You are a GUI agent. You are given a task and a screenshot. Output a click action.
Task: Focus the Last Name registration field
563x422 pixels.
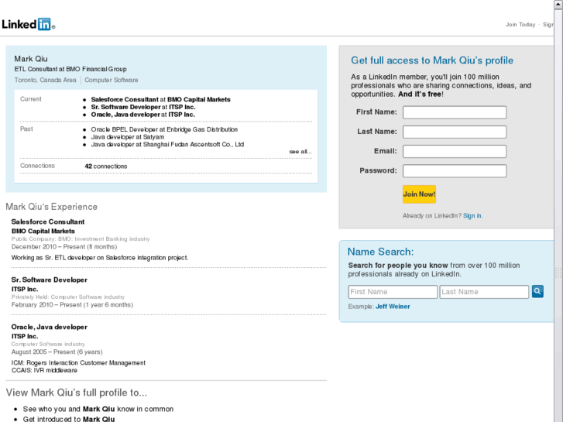click(x=455, y=132)
